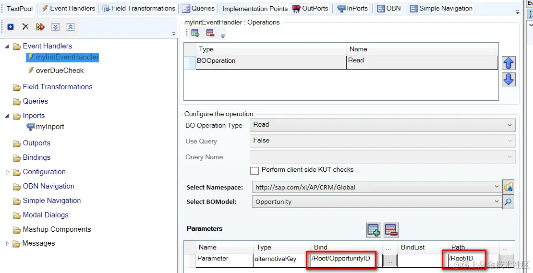Viewport: 533px width, 273px height.
Task: Open the Use Query dropdown
Action: click(x=509, y=141)
